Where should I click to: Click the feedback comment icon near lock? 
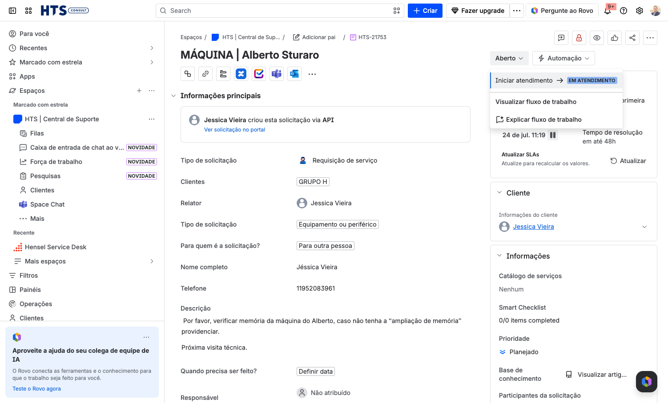click(x=561, y=38)
